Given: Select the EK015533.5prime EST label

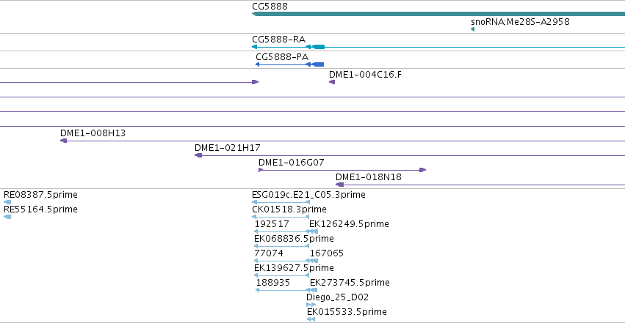Looking at the screenshot, I should click(x=347, y=312).
